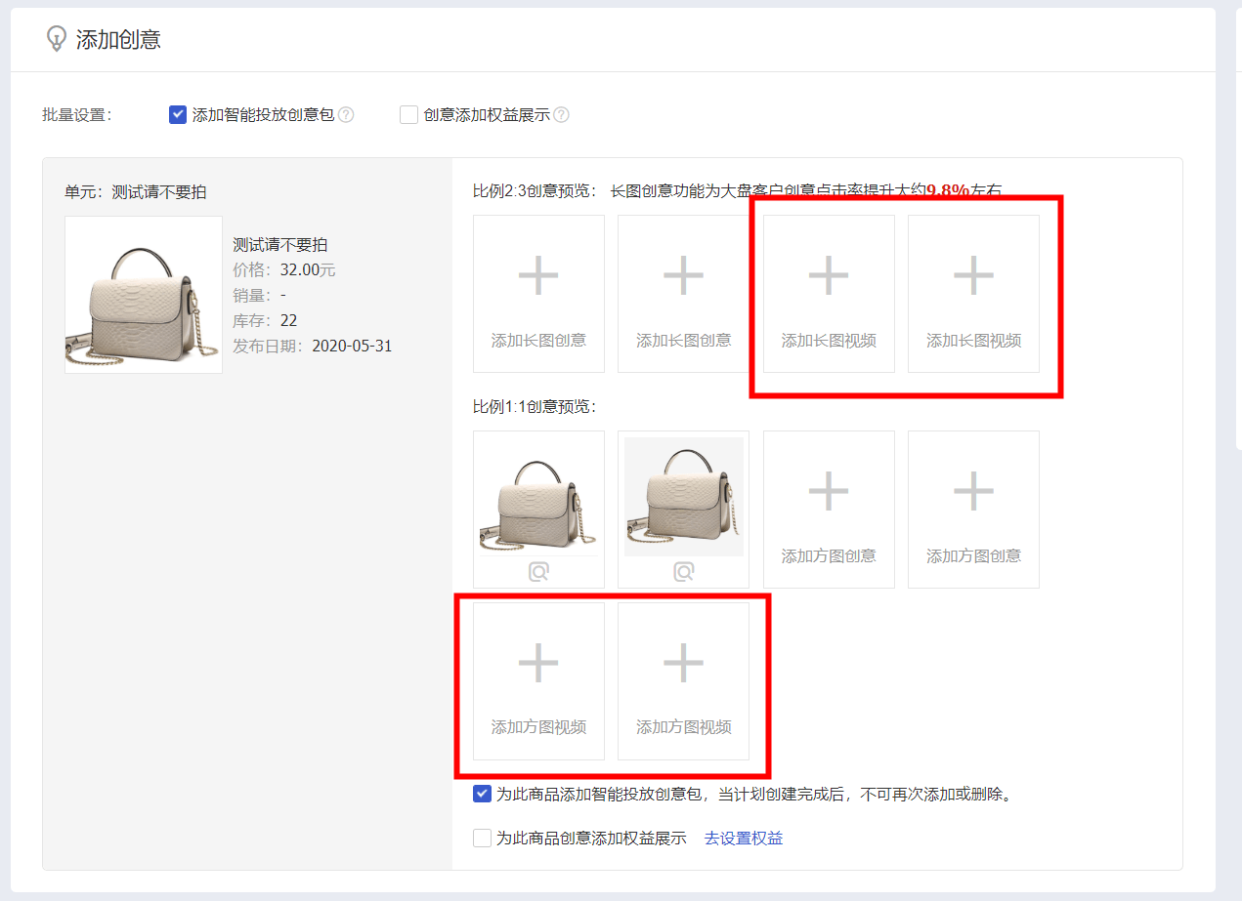Open the 去设置权益 link
This screenshot has height=901, width=1242.
coord(744,838)
